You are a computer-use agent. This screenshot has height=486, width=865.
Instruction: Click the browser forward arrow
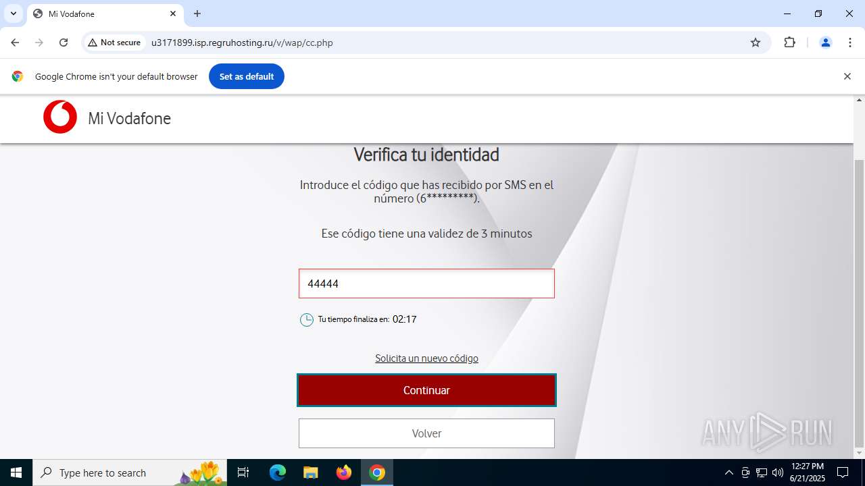coord(39,43)
